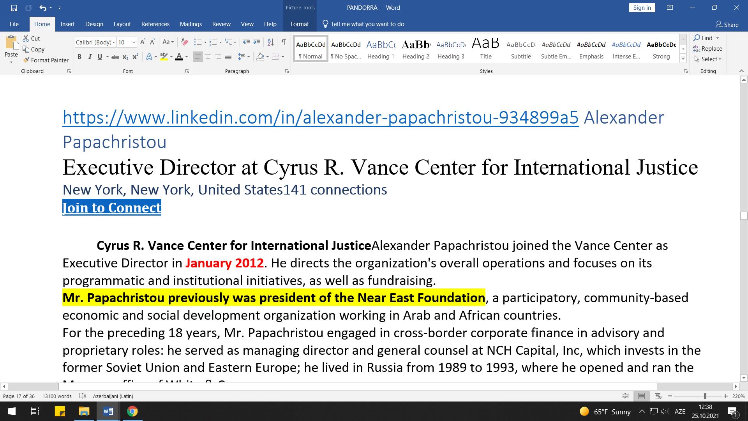Click the Undo arrow icon
Viewport: 748px width, 421px height.
pyautogui.click(x=42, y=8)
